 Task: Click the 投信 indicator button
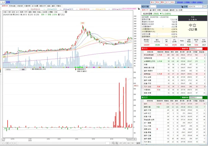[x=13, y=12]
